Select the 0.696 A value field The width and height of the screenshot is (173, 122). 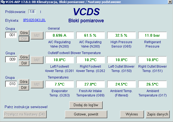pyautogui.click(x=59, y=35)
